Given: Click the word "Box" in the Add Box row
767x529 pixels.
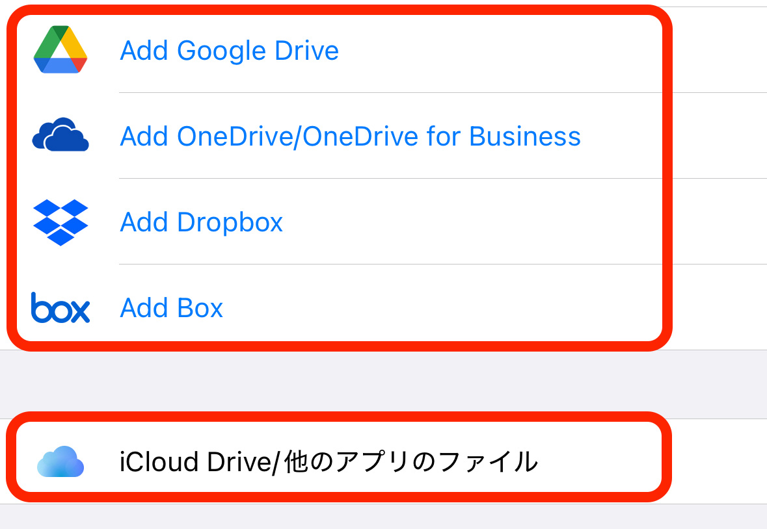Looking at the screenshot, I should (200, 308).
